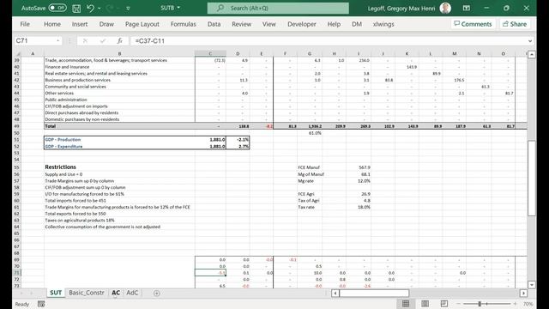Switch to Normal view icon

406,304
